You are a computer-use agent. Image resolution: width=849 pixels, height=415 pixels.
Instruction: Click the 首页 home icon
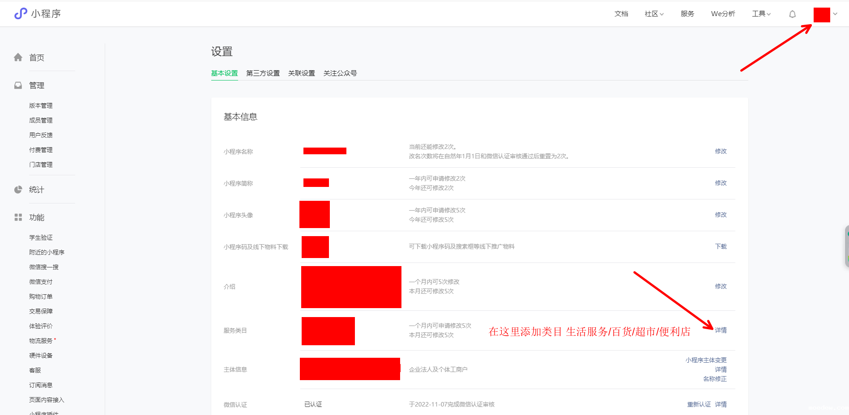coord(18,57)
